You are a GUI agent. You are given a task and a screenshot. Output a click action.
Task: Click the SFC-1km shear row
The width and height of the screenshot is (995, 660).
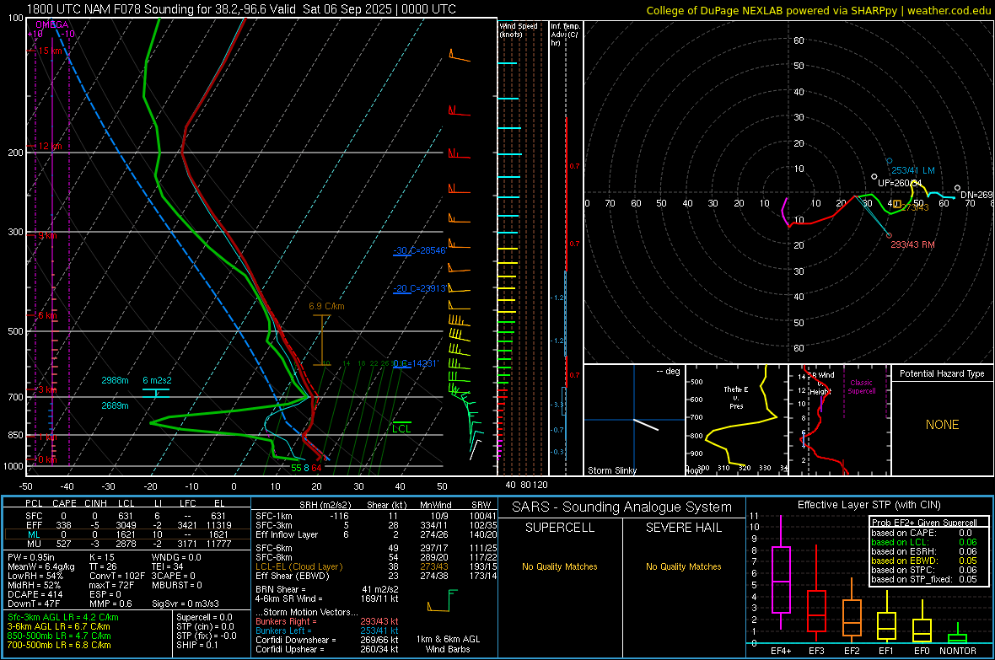[x=376, y=516]
